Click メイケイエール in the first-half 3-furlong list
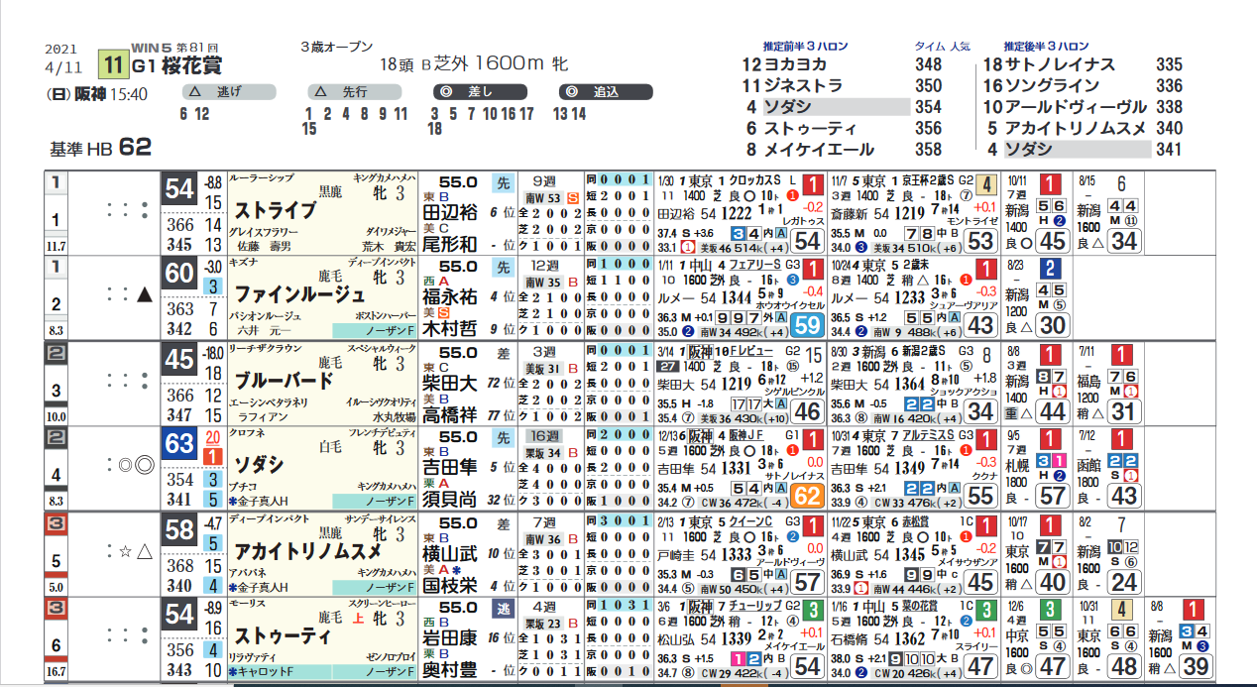This screenshot has width=1257, height=687. (819, 150)
